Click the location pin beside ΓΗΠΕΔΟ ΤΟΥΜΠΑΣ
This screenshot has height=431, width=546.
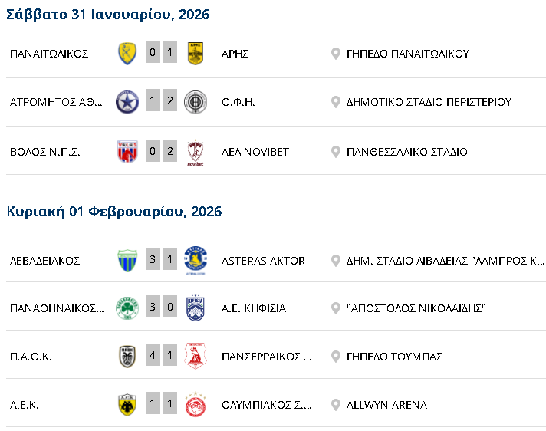335,357
